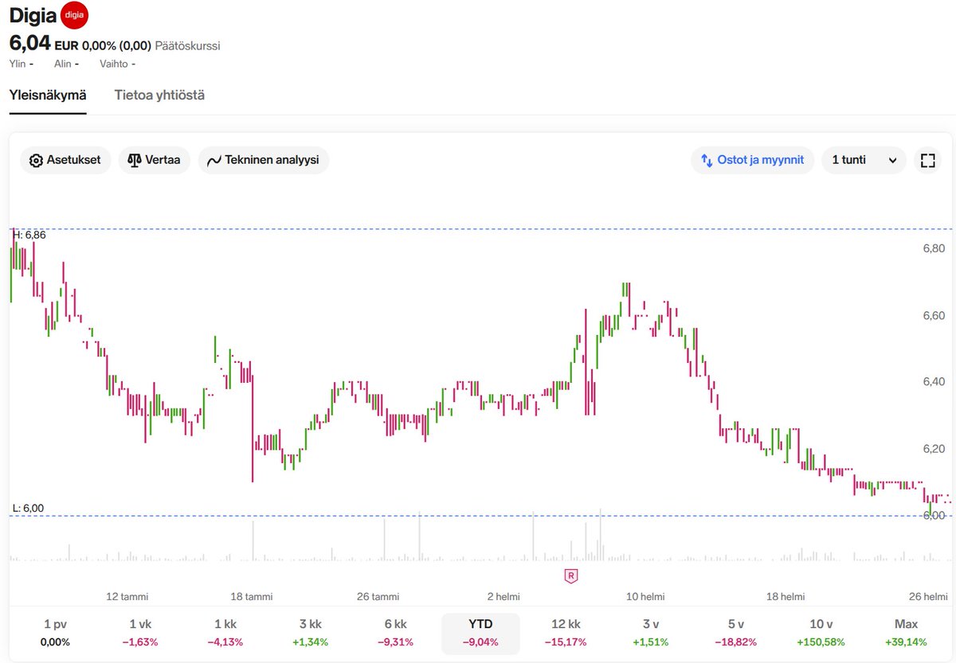Select the 10 v period
This screenshot has height=663, width=956.
[x=821, y=633]
